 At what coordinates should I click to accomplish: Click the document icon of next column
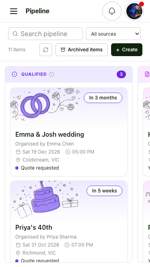[147, 74]
